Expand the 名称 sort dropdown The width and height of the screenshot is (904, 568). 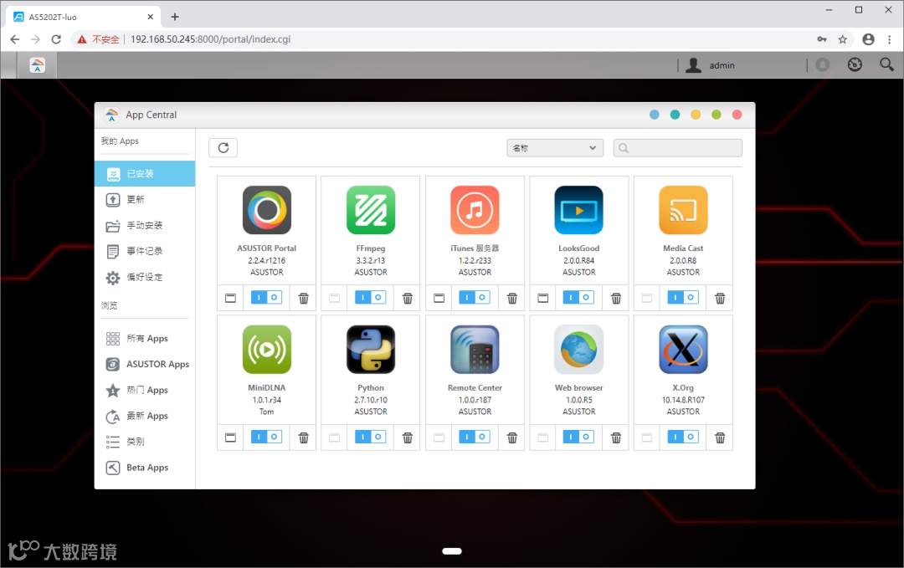555,148
